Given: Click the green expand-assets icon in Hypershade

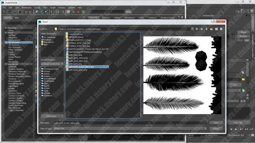Looking at the screenshot, I should coord(83,12).
